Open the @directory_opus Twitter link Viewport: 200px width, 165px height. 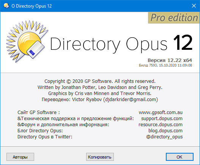(164, 137)
